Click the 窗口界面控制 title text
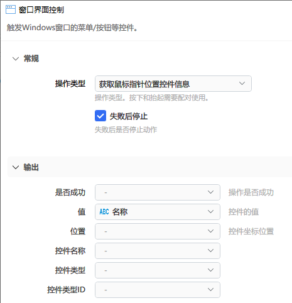292x303 pixels. tap(41, 9)
